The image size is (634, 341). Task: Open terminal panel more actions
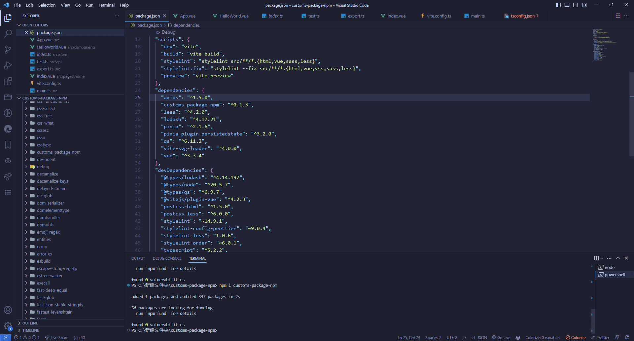click(x=609, y=258)
